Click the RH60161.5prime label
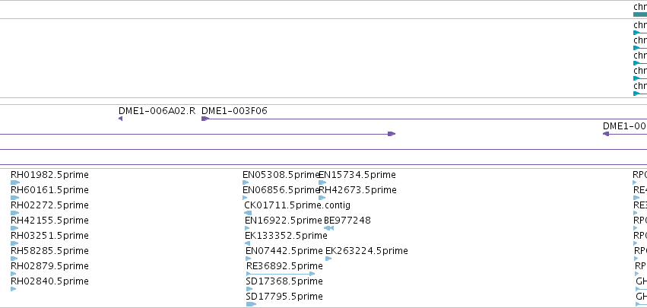Screen dimensions: 647x308 click(x=49, y=190)
